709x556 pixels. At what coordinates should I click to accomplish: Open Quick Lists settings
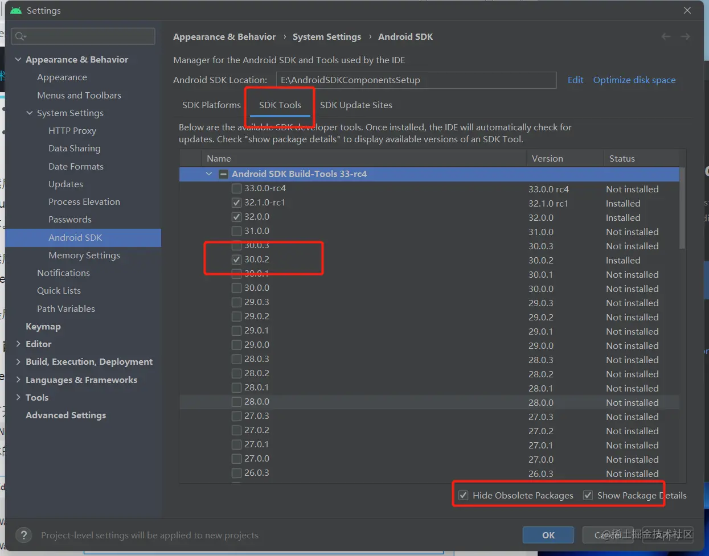pyautogui.click(x=59, y=290)
